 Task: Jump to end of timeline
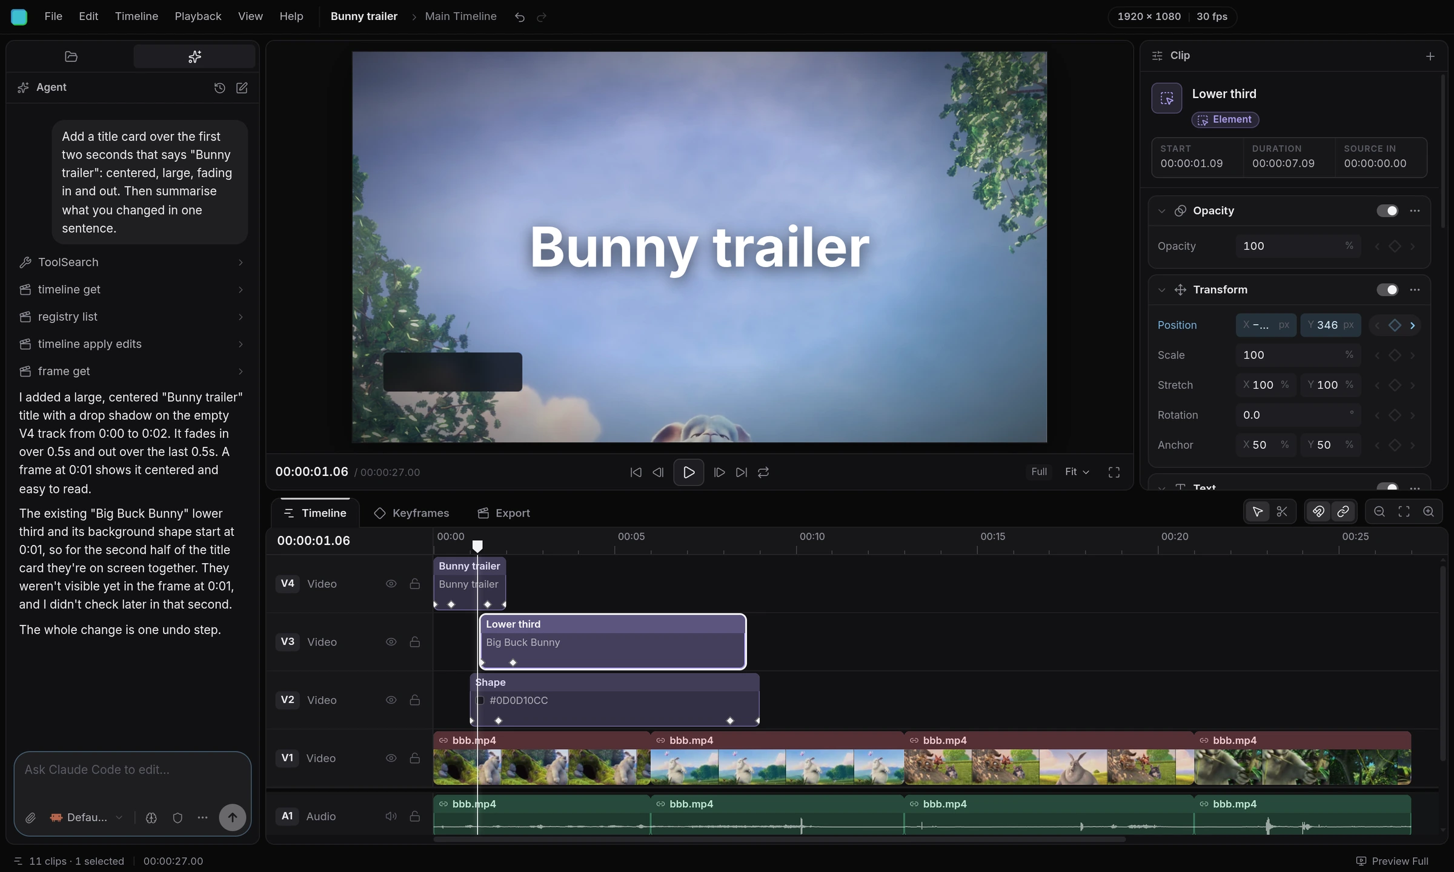[741, 472]
